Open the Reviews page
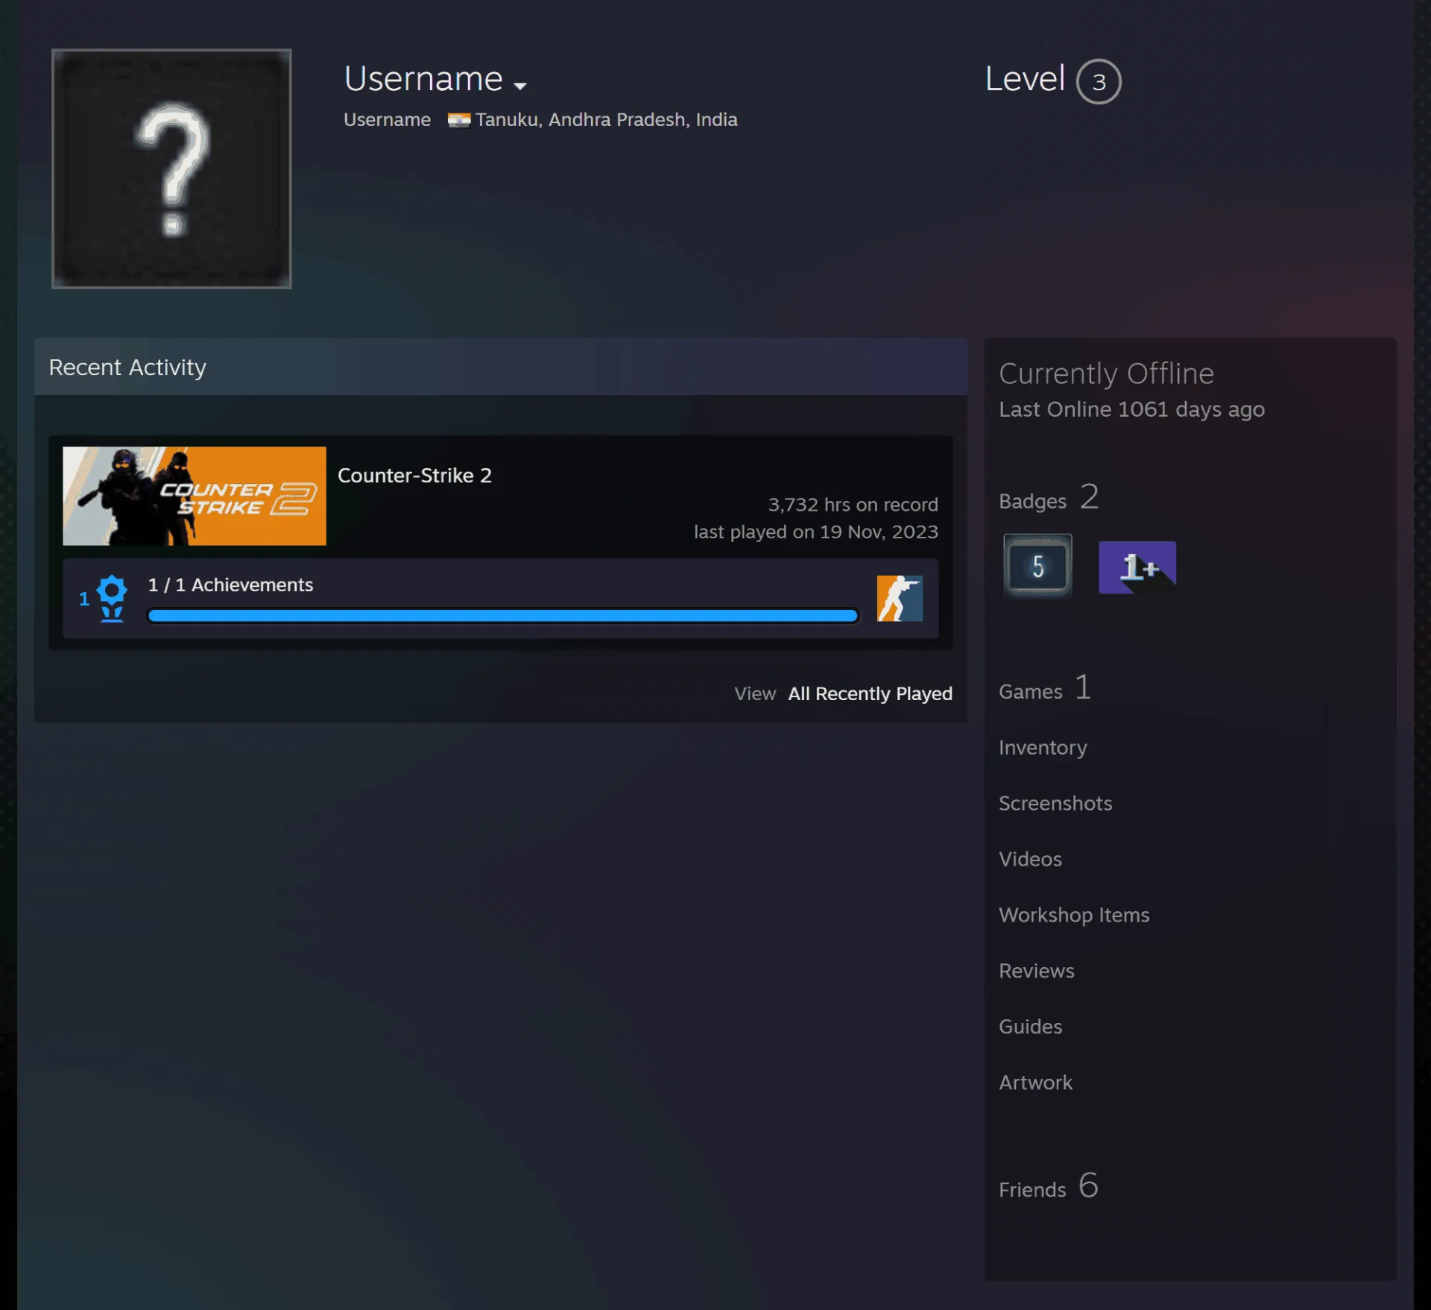The height and width of the screenshot is (1310, 1431). tap(1037, 971)
